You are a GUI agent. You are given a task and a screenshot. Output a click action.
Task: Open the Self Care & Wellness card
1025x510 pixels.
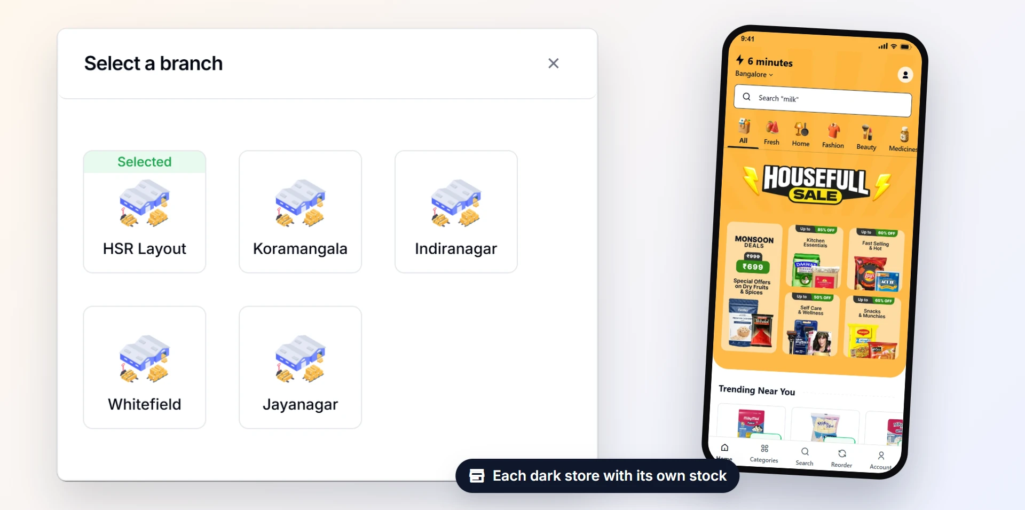point(810,324)
